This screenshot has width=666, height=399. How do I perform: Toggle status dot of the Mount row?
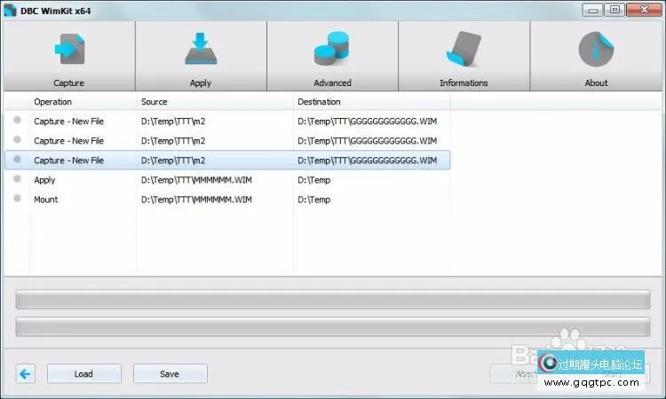[17, 199]
